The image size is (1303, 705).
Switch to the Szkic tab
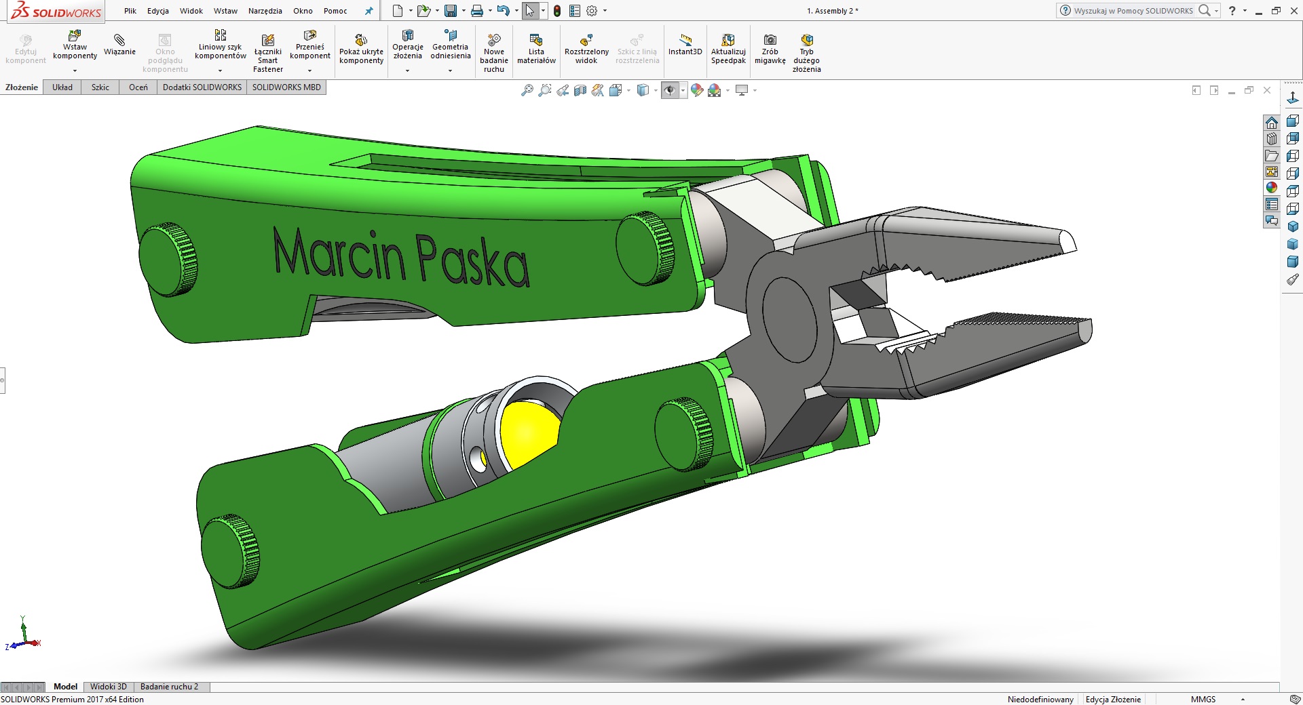click(100, 87)
